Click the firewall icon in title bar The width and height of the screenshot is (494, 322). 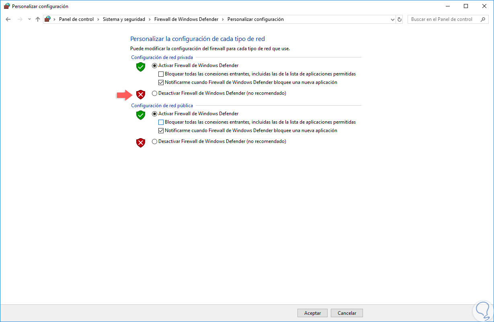(x=7, y=6)
